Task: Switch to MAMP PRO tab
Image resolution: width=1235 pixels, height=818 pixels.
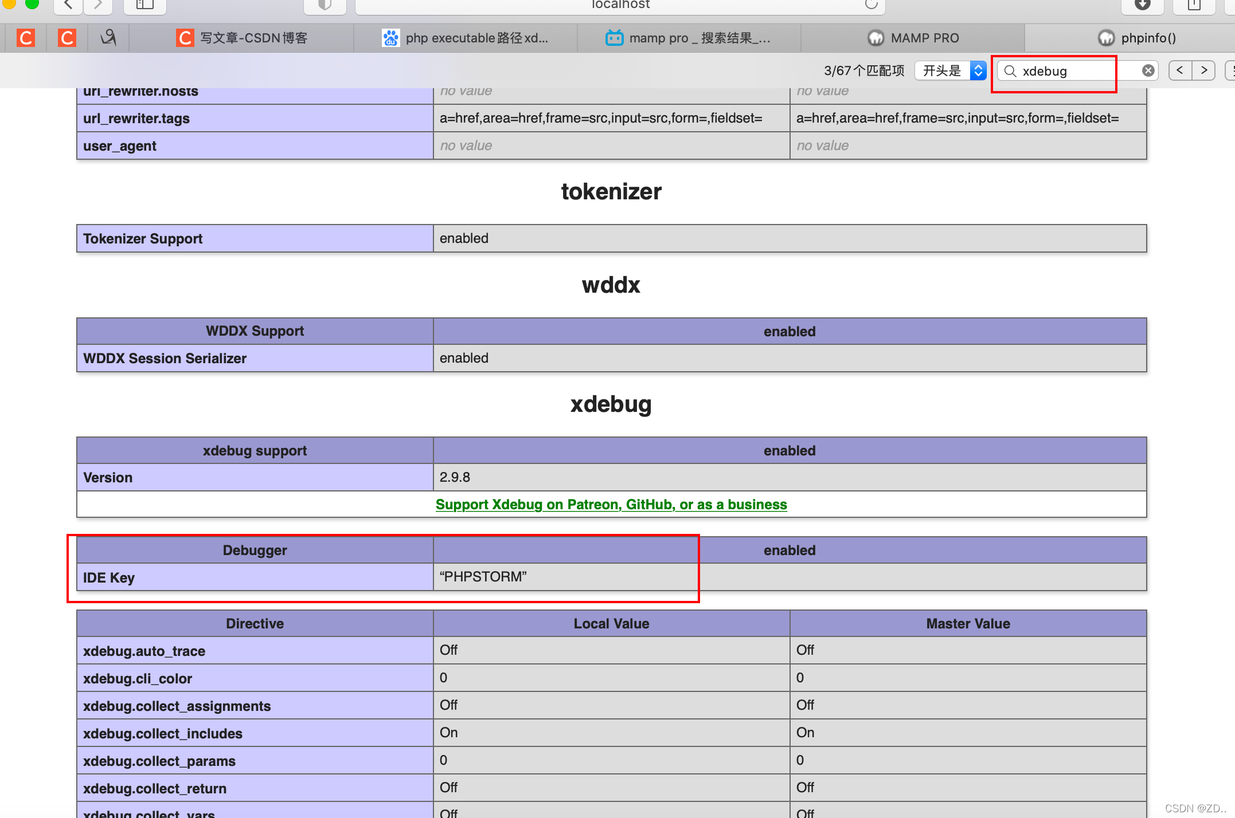Action: [x=913, y=38]
